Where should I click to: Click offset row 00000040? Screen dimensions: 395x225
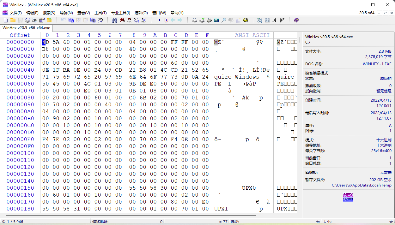[x=20, y=70]
